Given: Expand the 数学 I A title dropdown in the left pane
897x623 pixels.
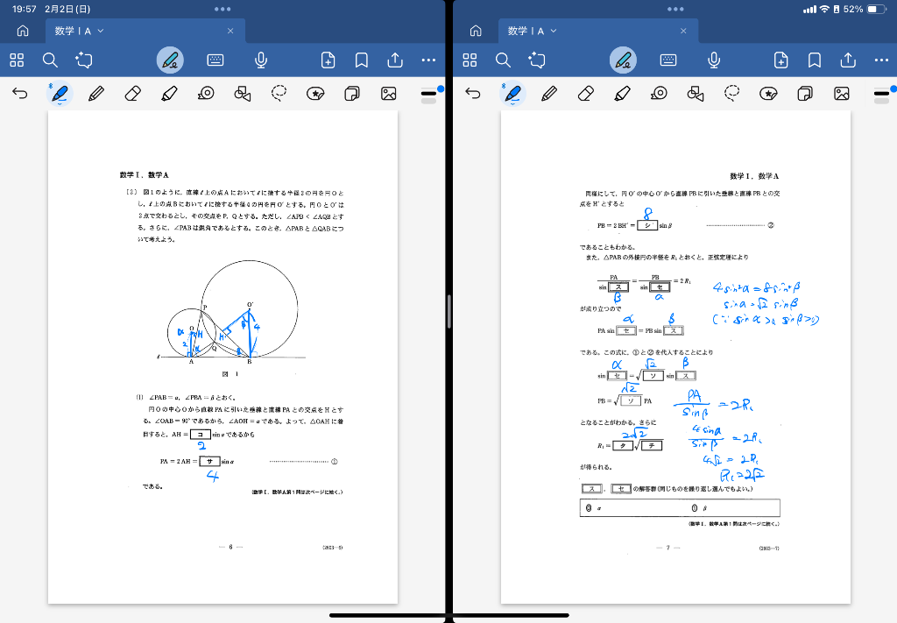Looking at the screenshot, I should coord(101,31).
